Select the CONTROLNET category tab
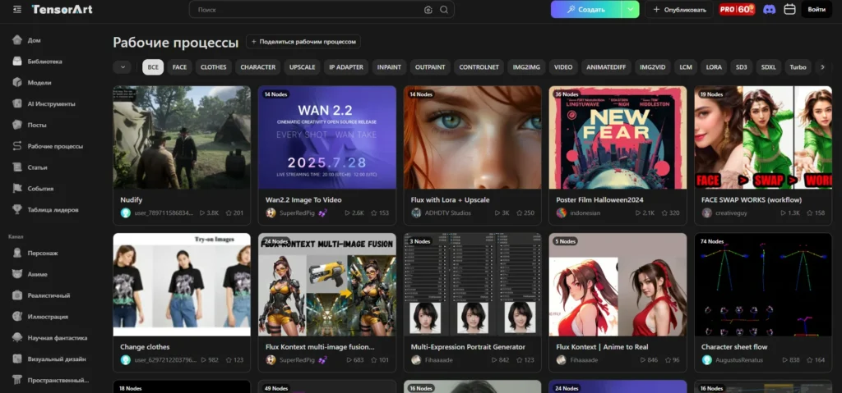Viewport: 842px width, 393px height. coord(479,67)
